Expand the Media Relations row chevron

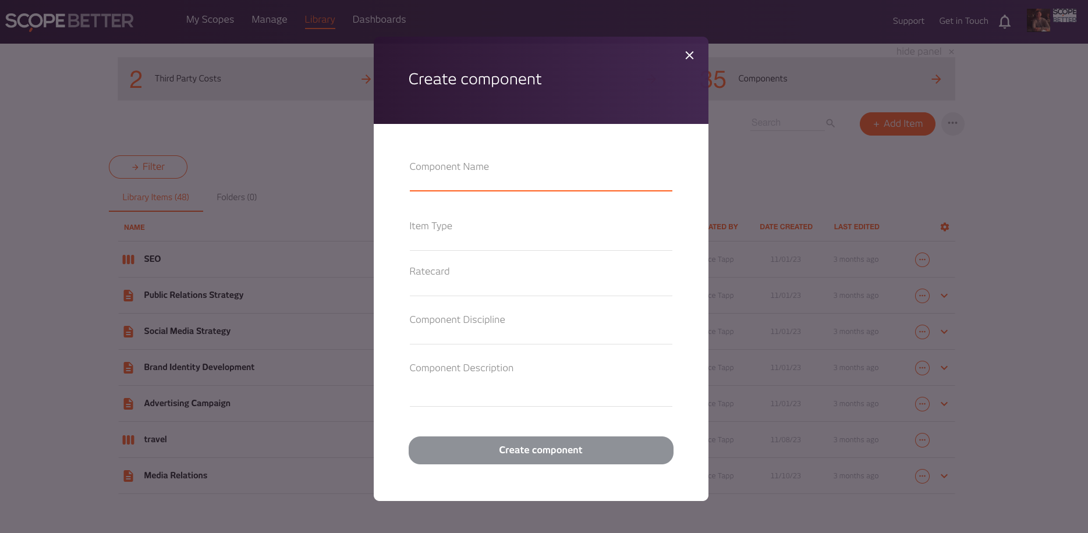(x=944, y=476)
